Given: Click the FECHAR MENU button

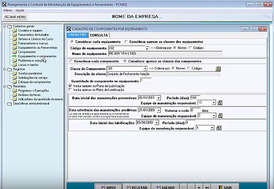Looking at the screenshot, I should pyautogui.click(x=15, y=17).
